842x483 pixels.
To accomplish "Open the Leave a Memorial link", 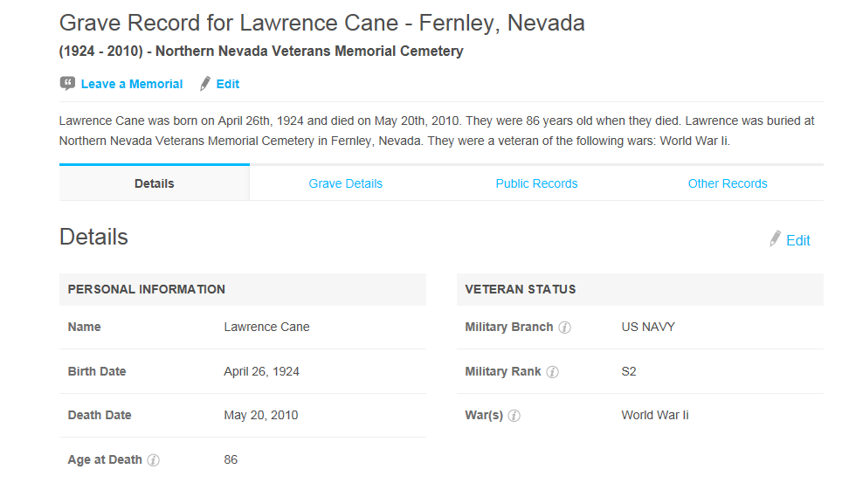I will click(132, 84).
